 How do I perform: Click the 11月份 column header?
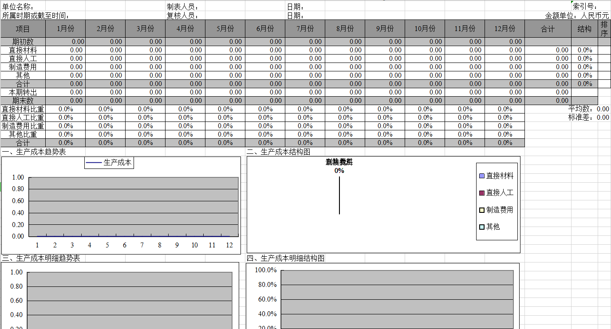pos(465,29)
